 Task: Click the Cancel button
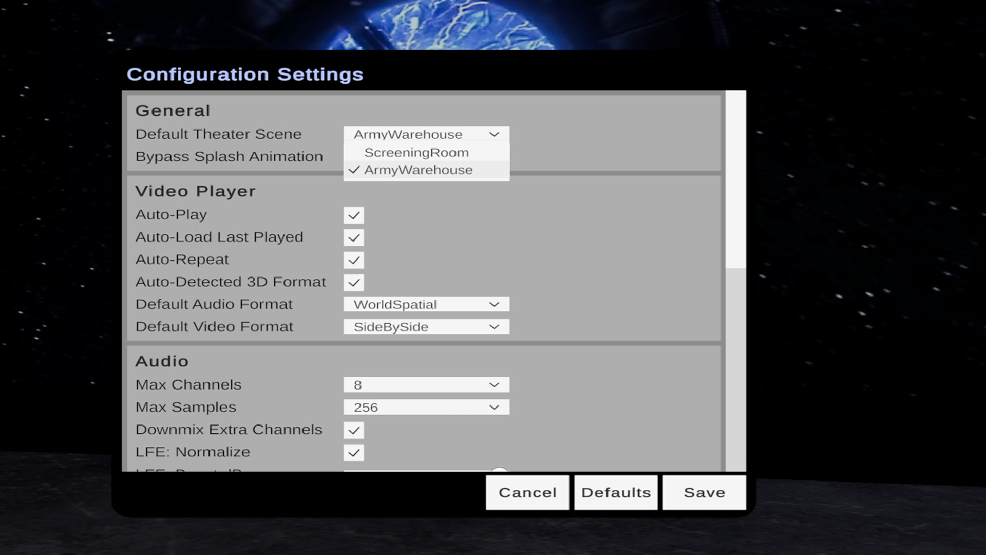tap(527, 492)
